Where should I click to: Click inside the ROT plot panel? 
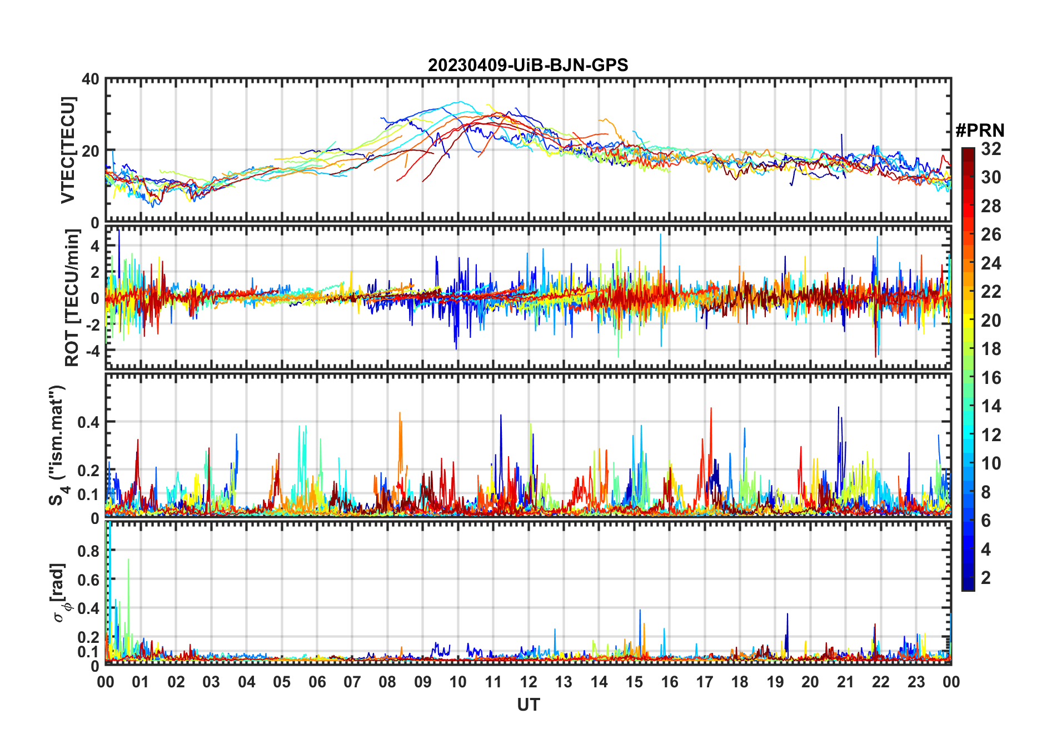528,297
